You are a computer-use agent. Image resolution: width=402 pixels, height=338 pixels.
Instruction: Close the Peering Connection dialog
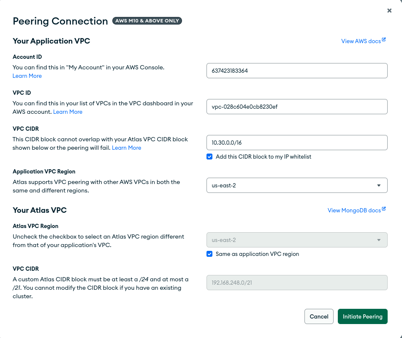tap(389, 11)
